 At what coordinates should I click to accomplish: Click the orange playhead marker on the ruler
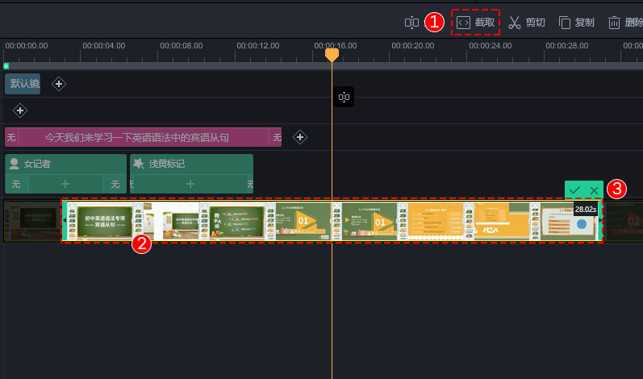click(x=332, y=55)
